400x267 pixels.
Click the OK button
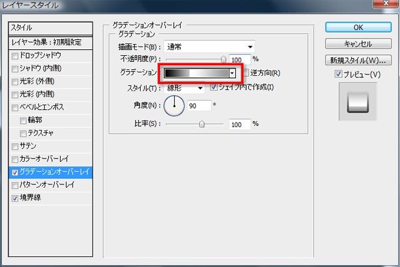click(358, 27)
